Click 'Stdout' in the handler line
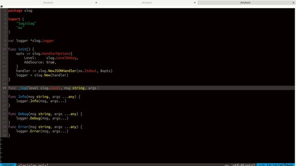 click(x=90, y=71)
